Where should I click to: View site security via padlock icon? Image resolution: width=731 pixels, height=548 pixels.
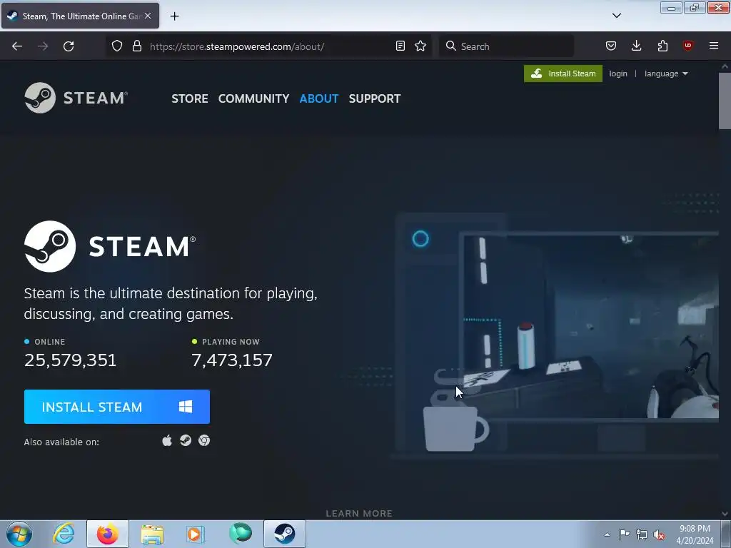(x=136, y=46)
